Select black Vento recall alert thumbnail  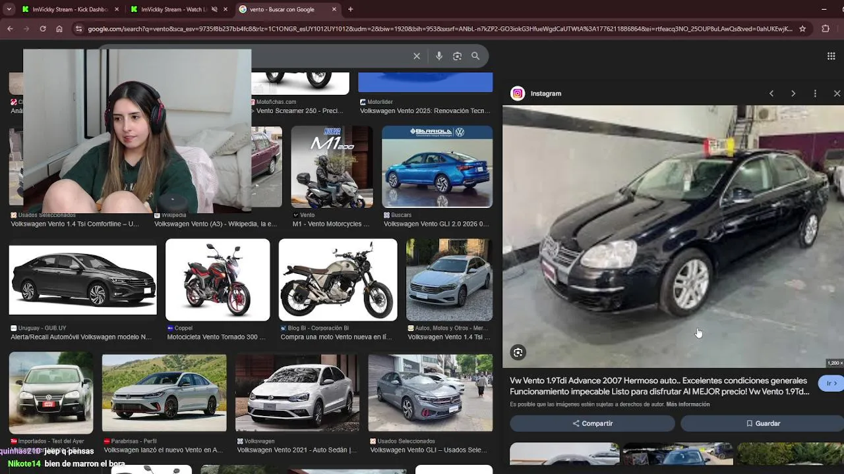pyautogui.click(x=83, y=280)
